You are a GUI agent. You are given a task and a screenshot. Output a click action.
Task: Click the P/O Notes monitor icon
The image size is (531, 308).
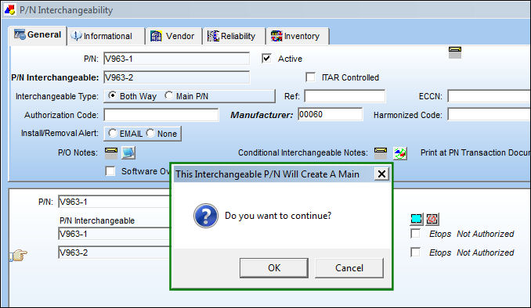pos(128,152)
